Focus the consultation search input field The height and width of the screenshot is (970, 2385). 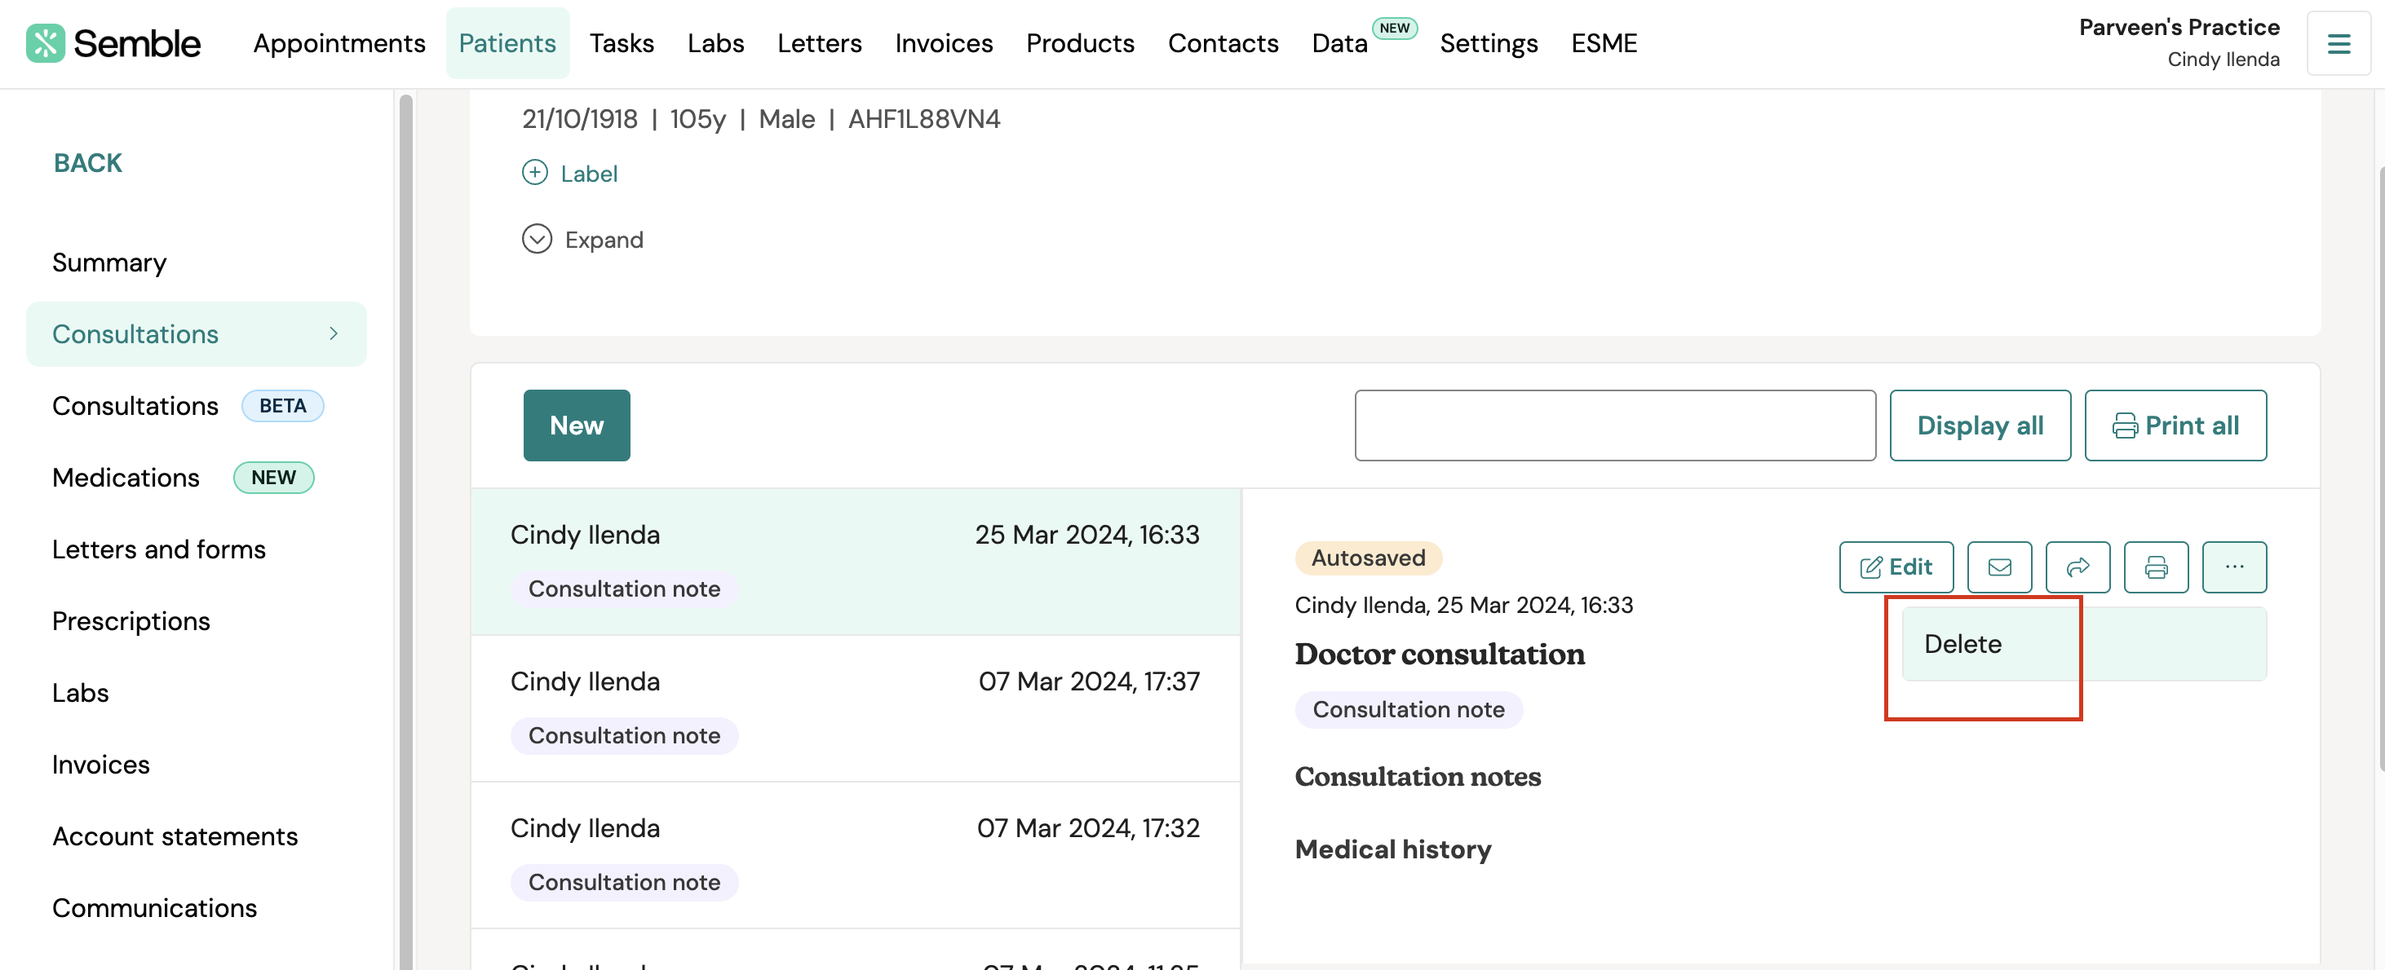pos(1615,425)
